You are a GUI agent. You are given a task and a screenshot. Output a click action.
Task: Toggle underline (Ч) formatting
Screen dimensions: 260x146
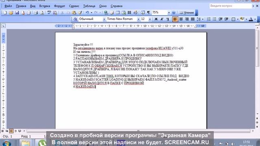pyautogui.click(x=168, y=19)
